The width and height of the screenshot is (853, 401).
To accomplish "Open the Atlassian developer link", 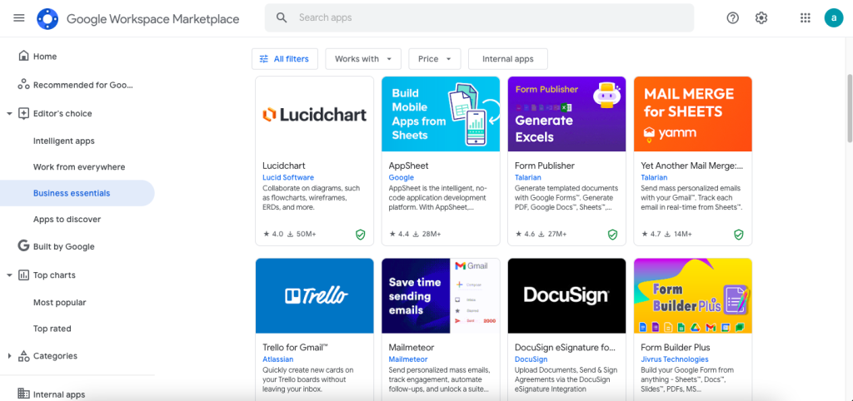I will pos(277,359).
